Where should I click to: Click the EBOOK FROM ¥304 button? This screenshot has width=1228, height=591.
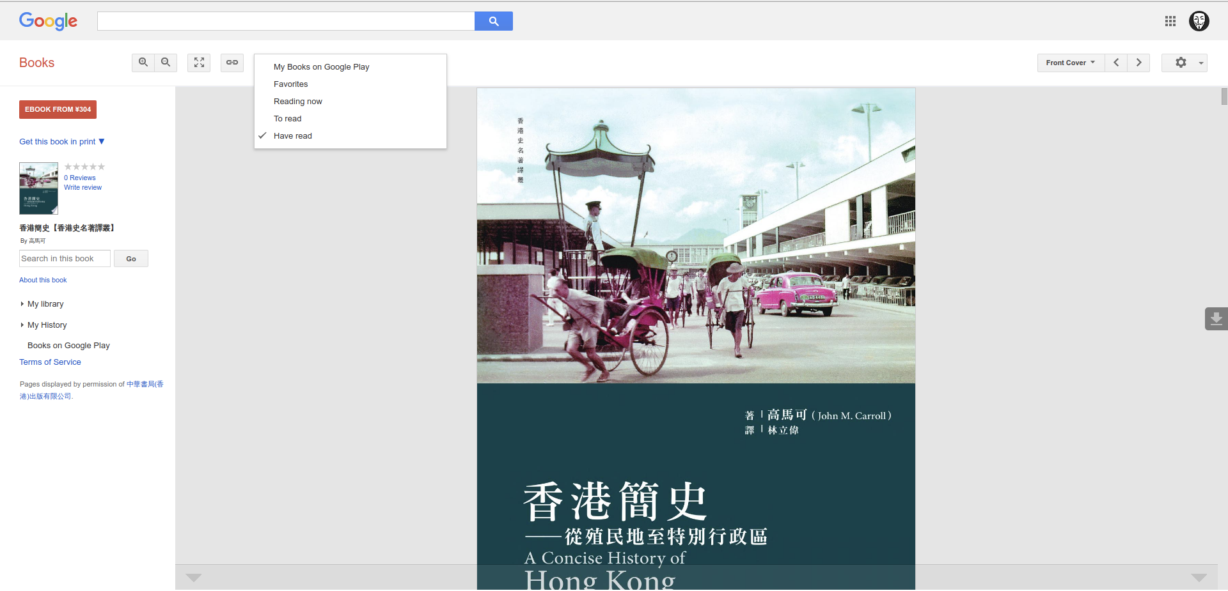tap(58, 109)
